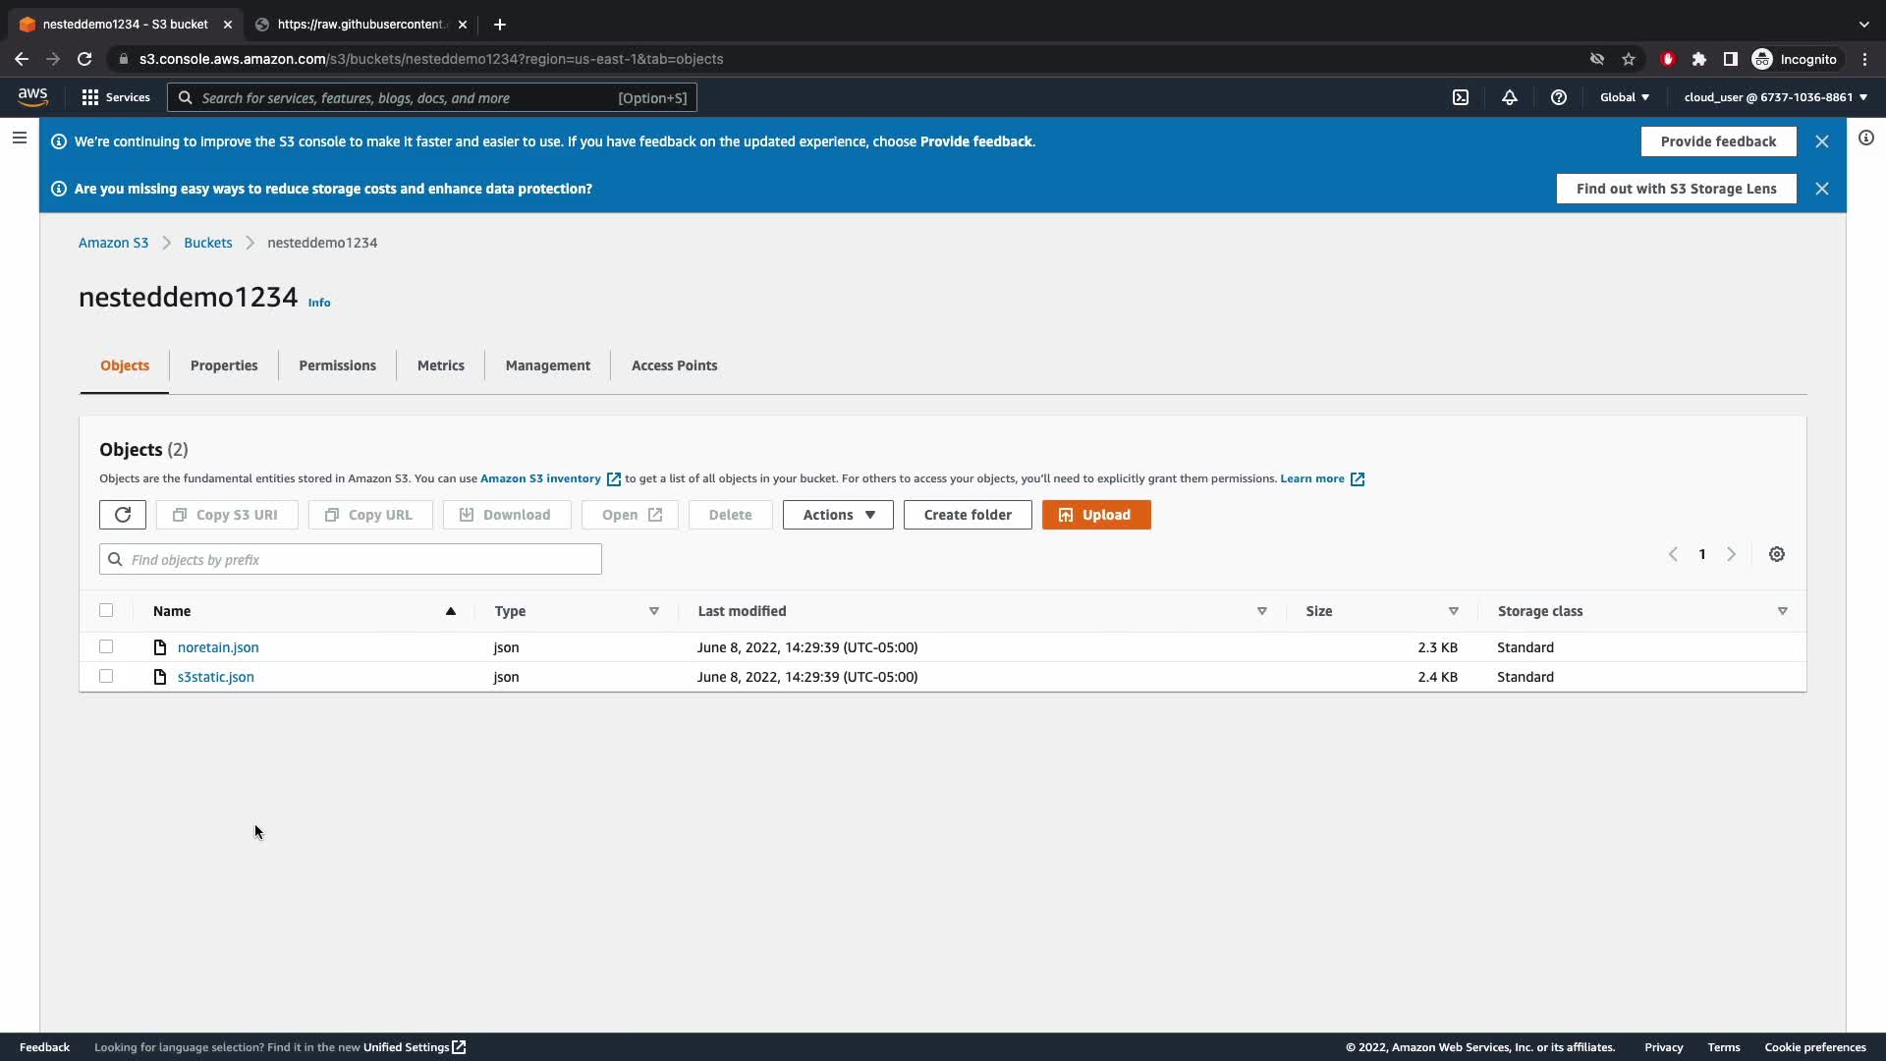
Task: Switch to the Properties tab
Action: (x=224, y=365)
